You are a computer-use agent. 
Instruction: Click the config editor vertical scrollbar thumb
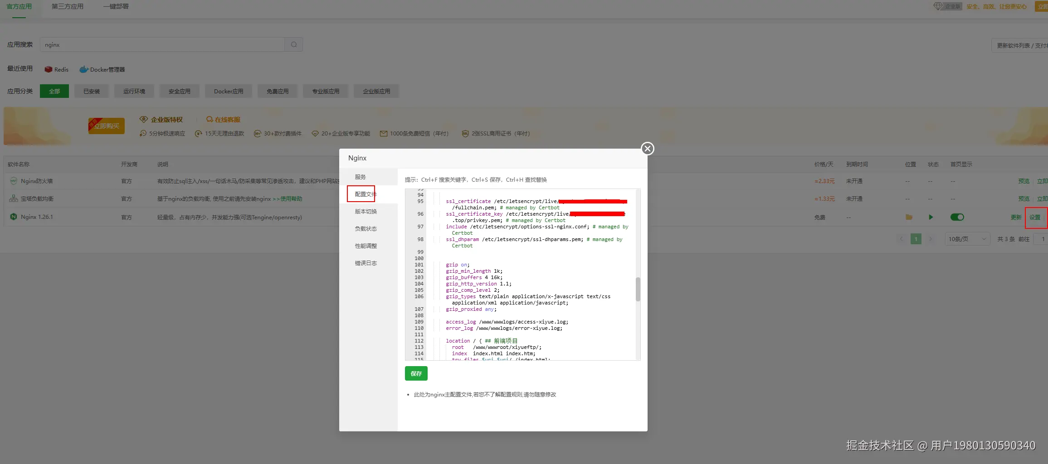click(638, 289)
